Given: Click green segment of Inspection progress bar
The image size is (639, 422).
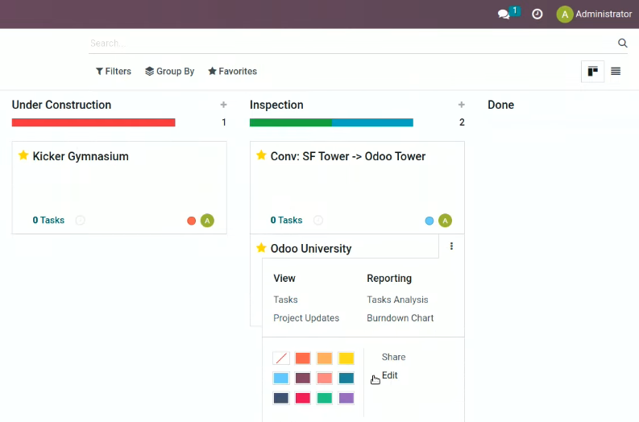Looking at the screenshot, I should pyautogui.click(x=291, y=122).
